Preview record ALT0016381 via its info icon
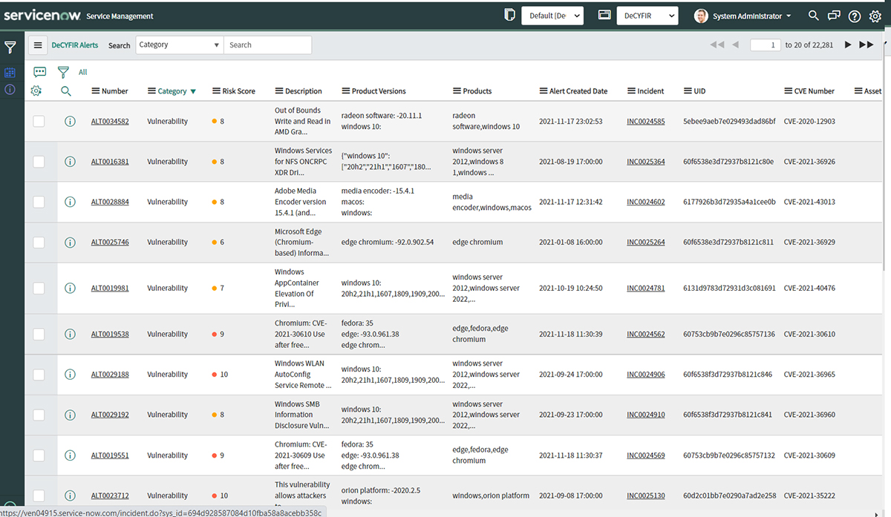Viewport: 891px width, 517px height. coord(70,162)
